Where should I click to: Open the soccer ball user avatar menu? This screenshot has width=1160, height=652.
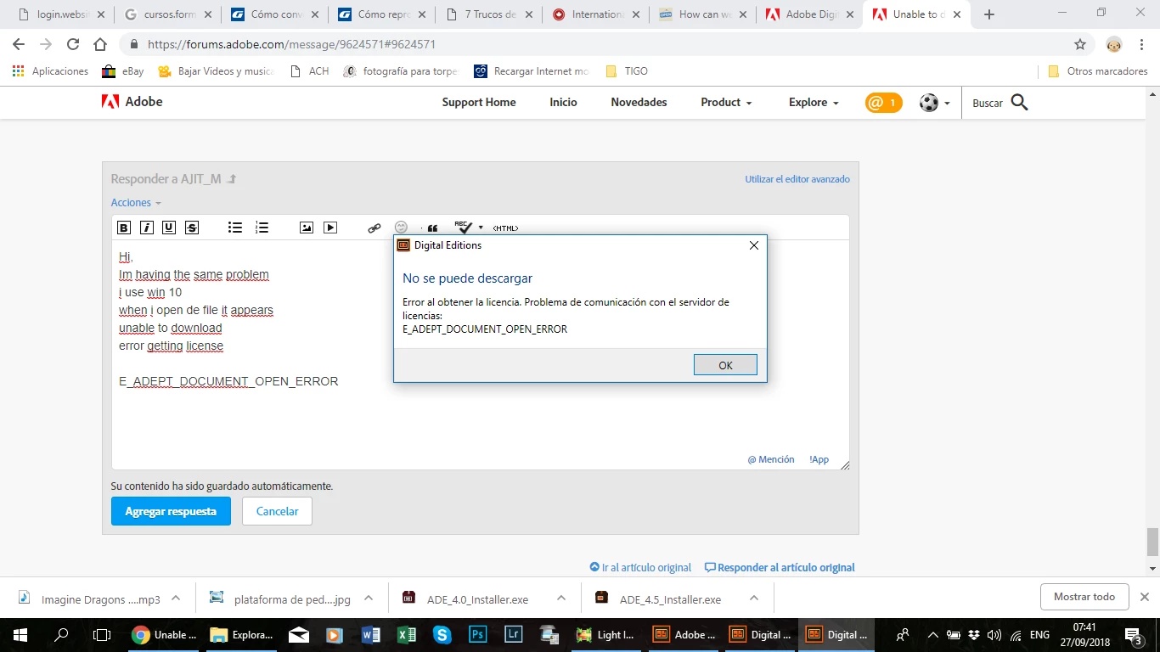pos(934,103)
